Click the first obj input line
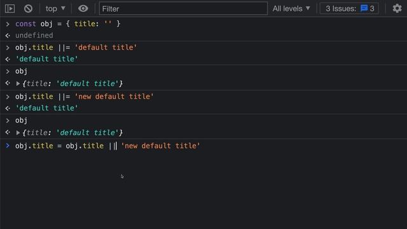 (x=21, y=71)
